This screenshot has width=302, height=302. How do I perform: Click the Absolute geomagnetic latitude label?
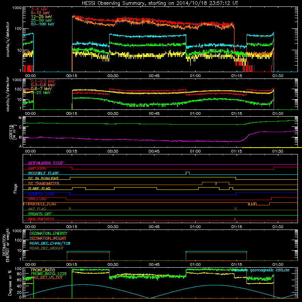pos(261,270)
